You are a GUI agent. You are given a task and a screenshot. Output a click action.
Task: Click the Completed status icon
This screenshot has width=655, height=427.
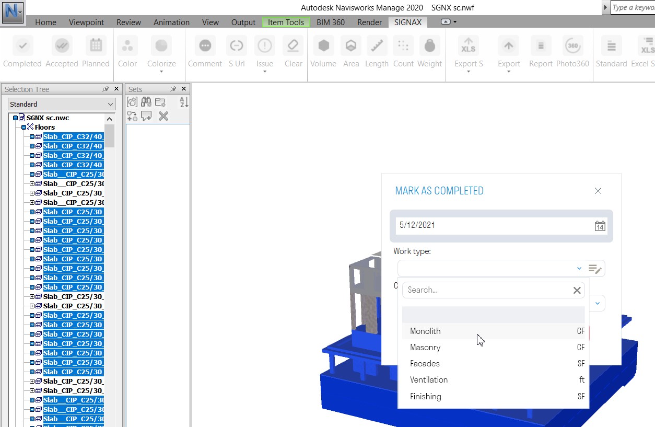tap(22, 46)
